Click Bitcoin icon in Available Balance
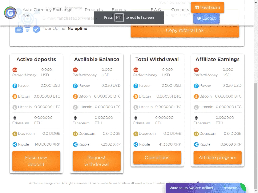This screenshot has width=258, height=193. (x=75, y=96)
